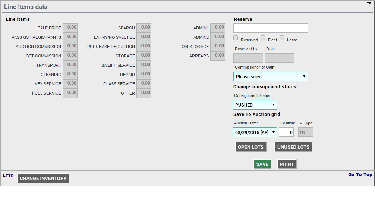
Task: Enable the Reserved checkbox
Action: (236, 38)
